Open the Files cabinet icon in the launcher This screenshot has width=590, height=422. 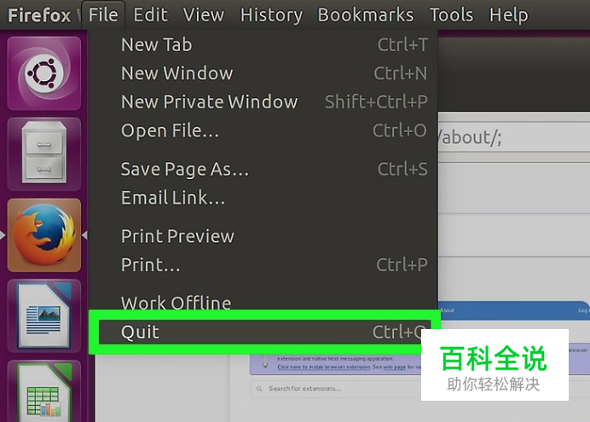tap(44, 153)
